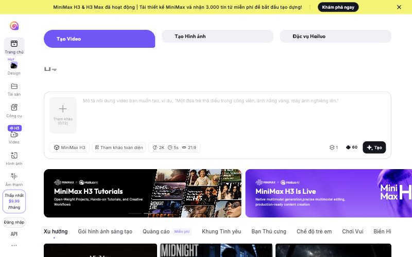Open the three-dots more menu
The image size is (412, 257).
pyautogui.click(x=14, y=246)
